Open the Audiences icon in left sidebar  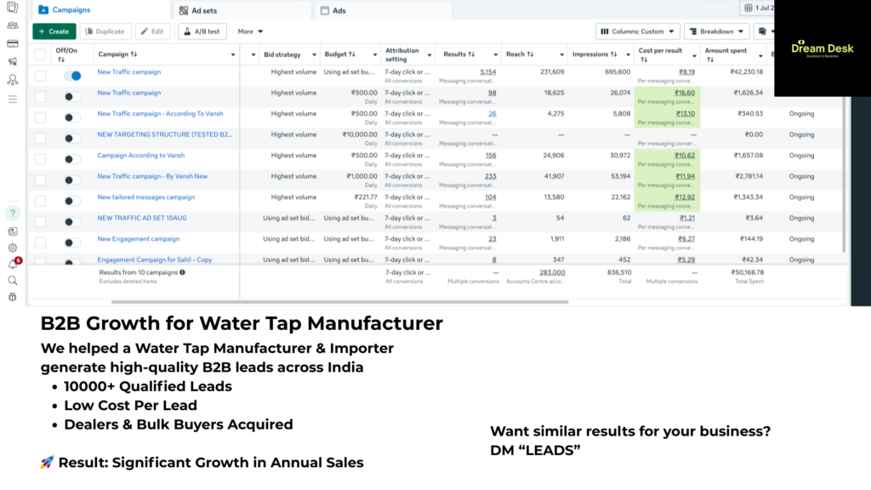13,26
